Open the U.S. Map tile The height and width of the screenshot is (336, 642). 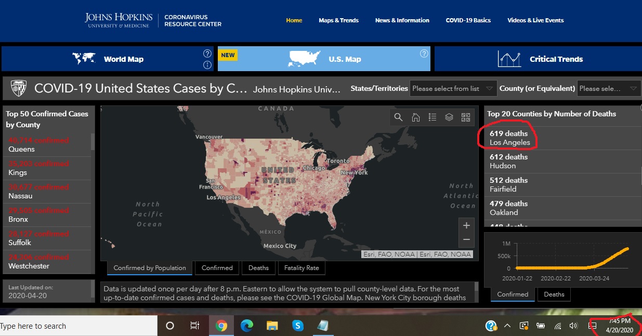coord(324,59)
